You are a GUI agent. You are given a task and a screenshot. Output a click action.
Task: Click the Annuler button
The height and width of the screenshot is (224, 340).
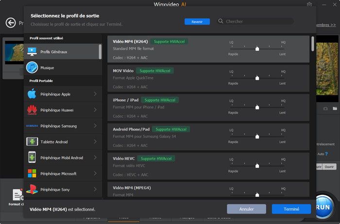coord(246,209)
